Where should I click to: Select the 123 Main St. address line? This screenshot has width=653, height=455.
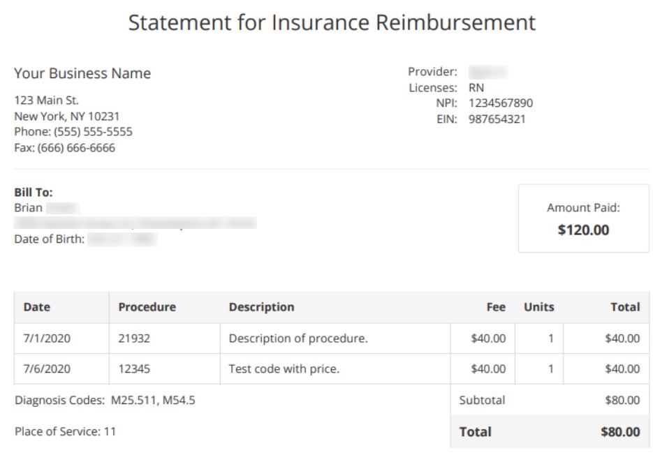[46, 100]
